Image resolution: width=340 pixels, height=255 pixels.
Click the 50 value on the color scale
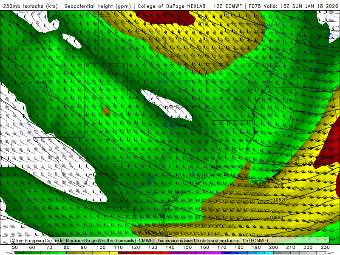(x=15, y=247)
